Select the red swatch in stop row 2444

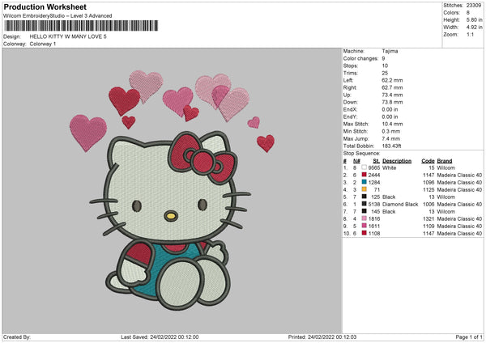coord(364,175)
